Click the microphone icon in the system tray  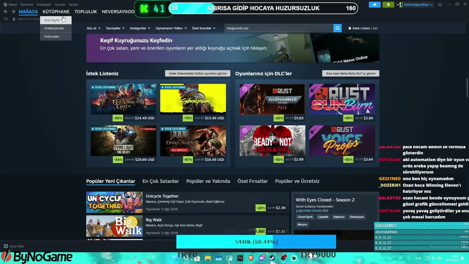[x=409, y=258]
